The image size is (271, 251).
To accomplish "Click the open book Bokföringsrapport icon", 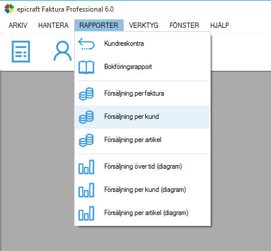I will coord(86,67).
